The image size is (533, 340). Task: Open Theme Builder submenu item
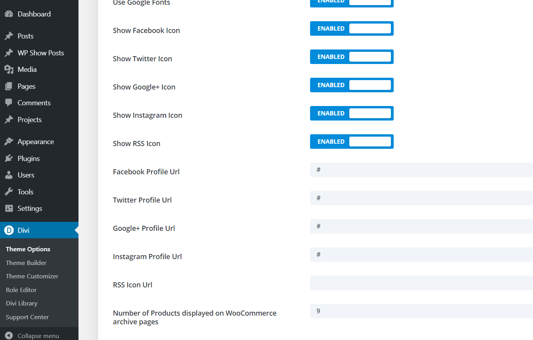(x=26, y=263)
